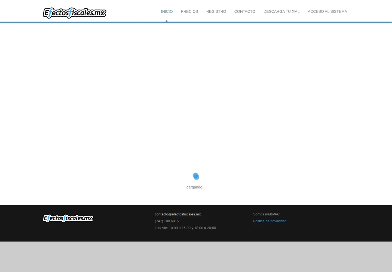Select ACCESO AL SISTEMA in the navigation
Viewport: 392px width, 272px height.
pos(327,11)
